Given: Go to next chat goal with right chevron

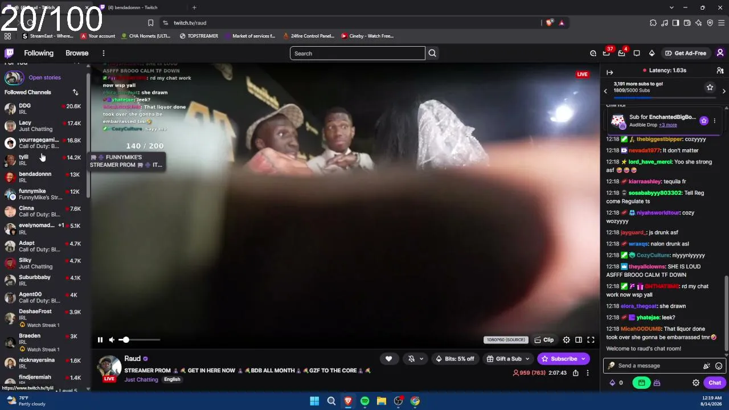Looking at the screenshot, I should point(724,91).
